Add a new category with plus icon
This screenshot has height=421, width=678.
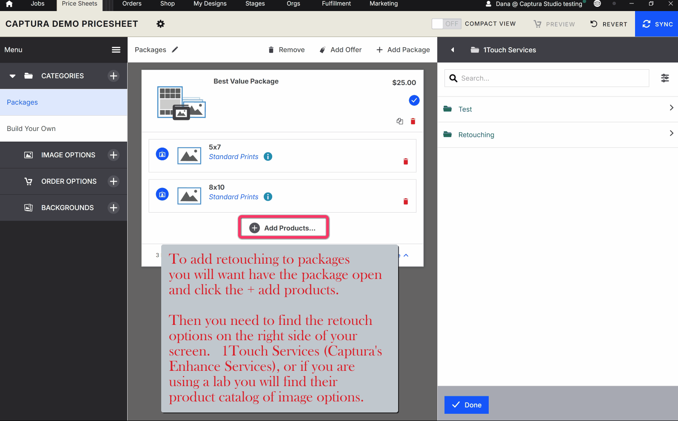pyautogui.click(x=114, y=76)
